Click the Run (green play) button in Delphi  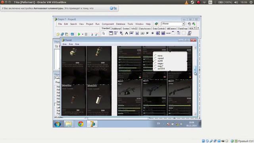click(x=79, y=34)
